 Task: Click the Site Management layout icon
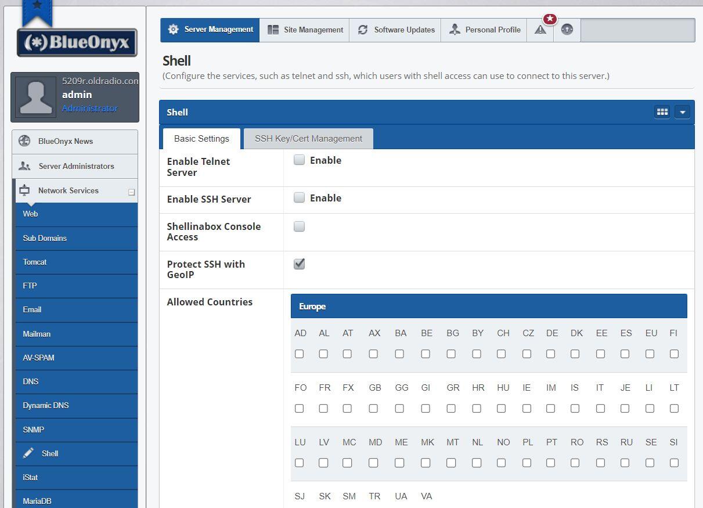pos(273,30)
